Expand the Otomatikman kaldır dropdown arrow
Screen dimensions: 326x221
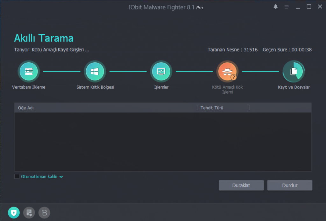click(x=61, y=177)
